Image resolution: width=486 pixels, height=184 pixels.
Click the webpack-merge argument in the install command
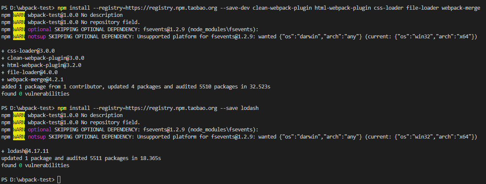pos(461,8)
